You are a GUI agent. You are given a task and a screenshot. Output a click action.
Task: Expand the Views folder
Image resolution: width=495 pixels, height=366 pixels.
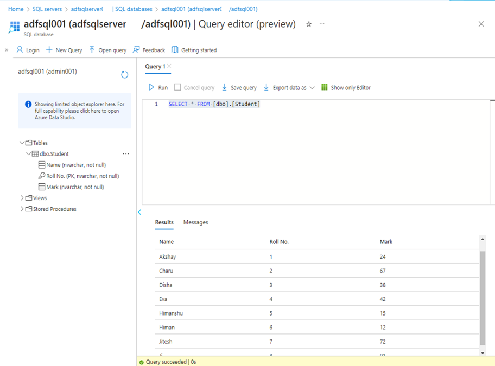[x=22, y=198]
